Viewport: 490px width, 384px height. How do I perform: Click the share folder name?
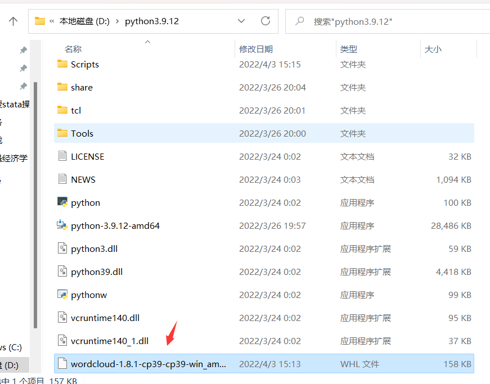point(82,87)
